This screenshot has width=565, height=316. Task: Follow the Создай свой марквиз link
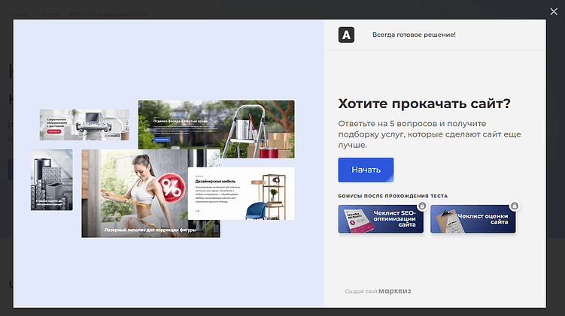[x=378, y=290]
